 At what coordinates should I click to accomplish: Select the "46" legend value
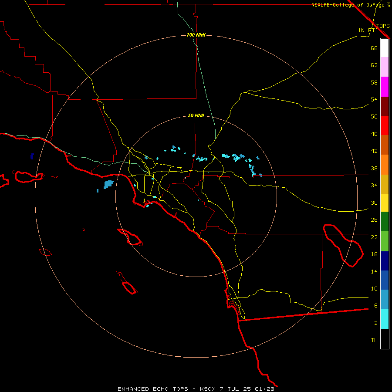pos(374,134)
